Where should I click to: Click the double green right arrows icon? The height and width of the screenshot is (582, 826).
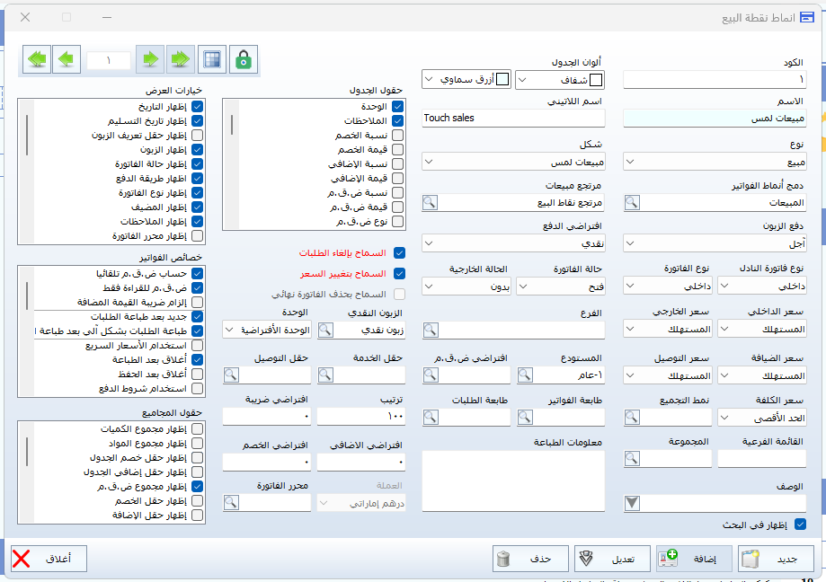pos(180,59)
